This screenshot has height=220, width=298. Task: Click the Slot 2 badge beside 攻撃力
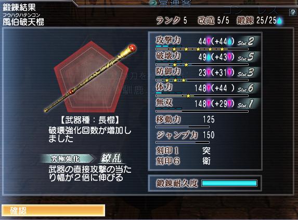[x=247, y=42]
